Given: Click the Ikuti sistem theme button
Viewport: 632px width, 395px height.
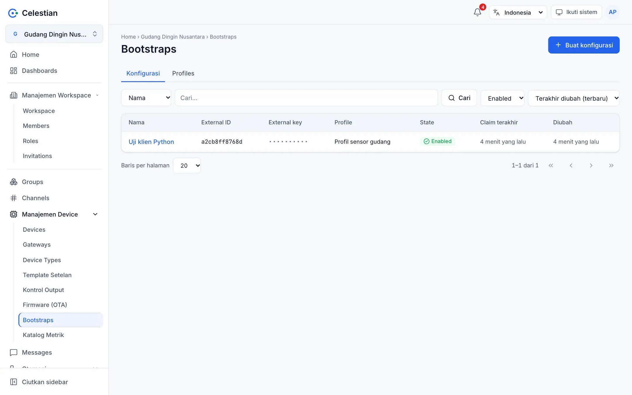Looking at the screenshot, I should [576, 12].
